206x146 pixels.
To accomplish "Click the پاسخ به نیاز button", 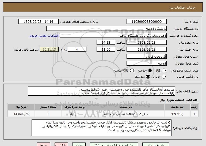I will coord(156,145).
